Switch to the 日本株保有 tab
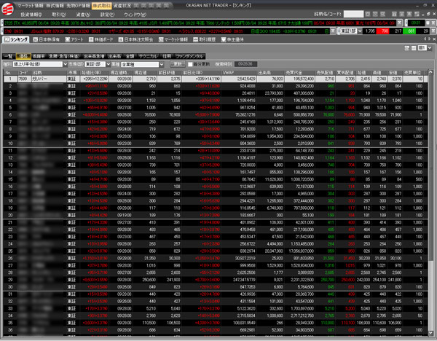 (x=47, y=39)
